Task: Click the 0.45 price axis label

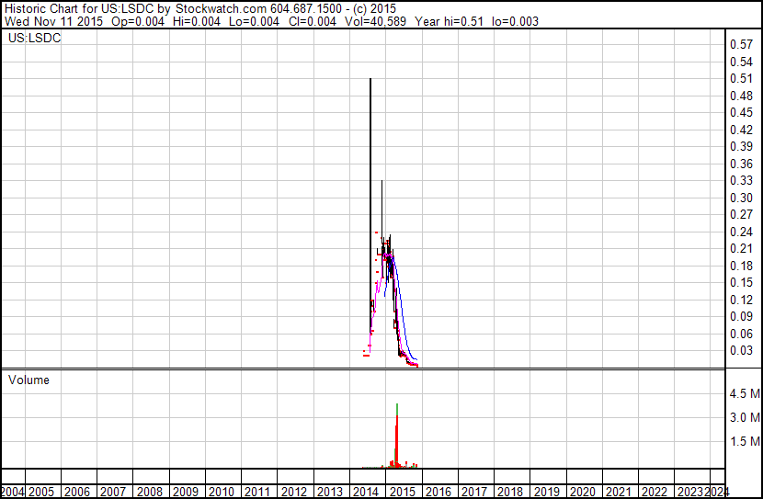Action: (742, 112)
